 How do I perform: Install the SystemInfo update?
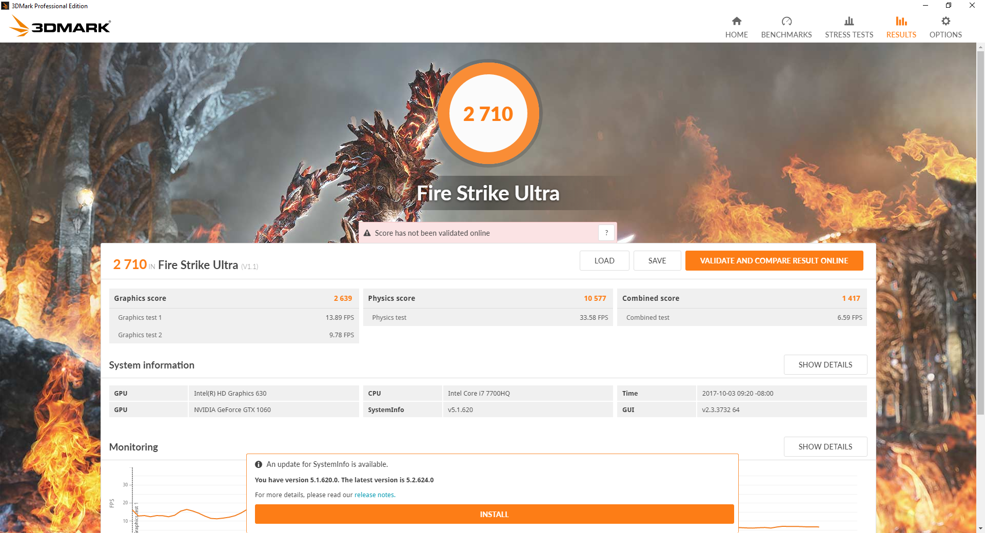(x=494, y=514)
